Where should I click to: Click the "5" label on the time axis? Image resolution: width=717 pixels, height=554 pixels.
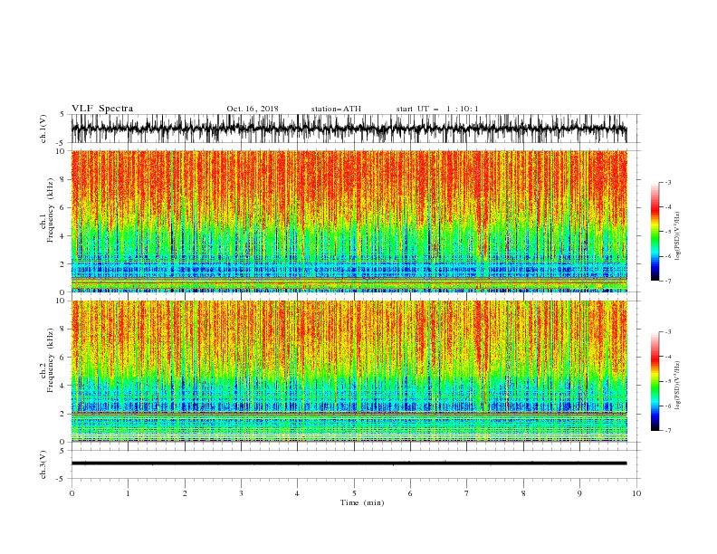click(354, 493)
